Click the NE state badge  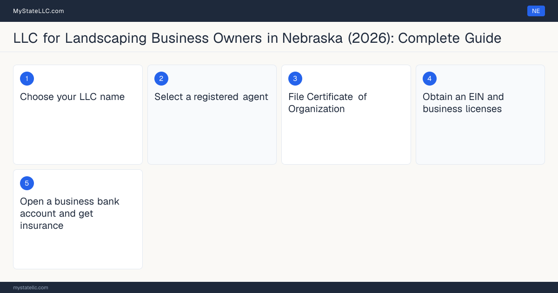pyautogui.click(x=536, y=11)
